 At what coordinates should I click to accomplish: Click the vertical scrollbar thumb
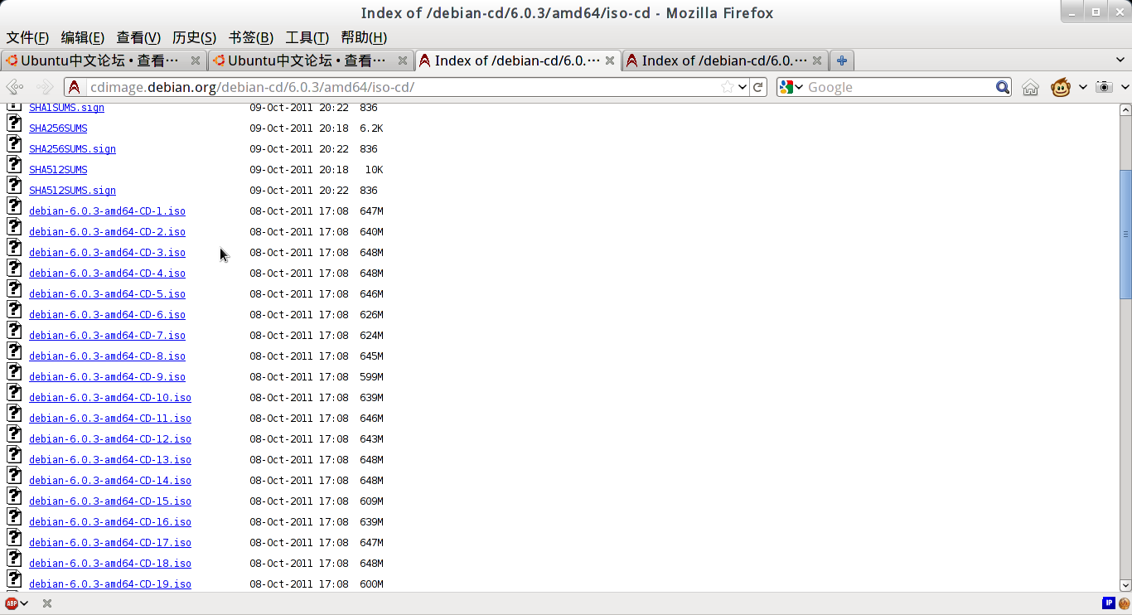(1125, 235)
